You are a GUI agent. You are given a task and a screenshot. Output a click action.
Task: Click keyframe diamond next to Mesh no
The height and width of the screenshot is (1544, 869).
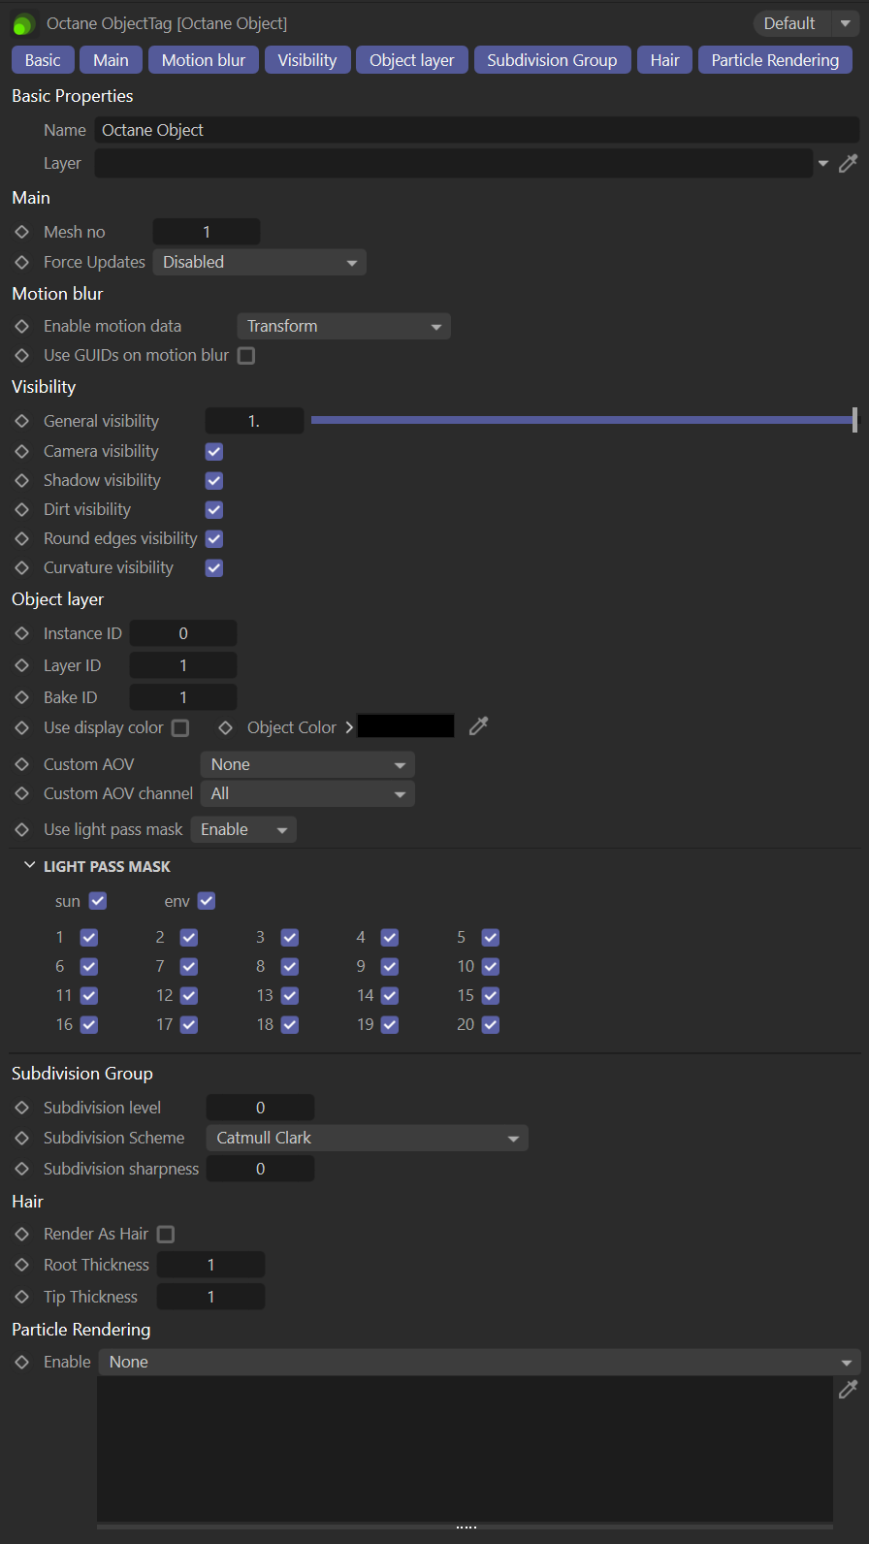22,232
